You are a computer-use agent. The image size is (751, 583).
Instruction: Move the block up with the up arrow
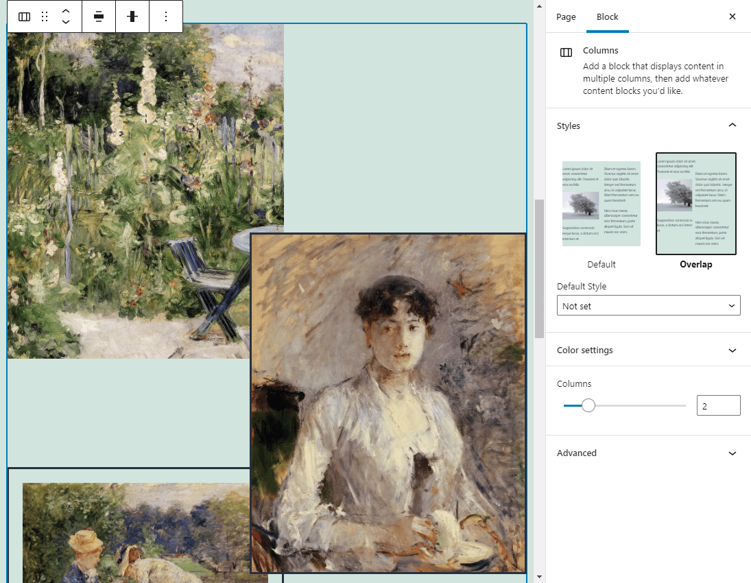(x=66, y=12)
